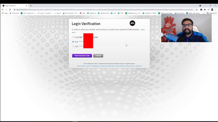Open the Privacy and Cookie Policy link
This screenshot has height=122, width=218.
click(107, 66)
